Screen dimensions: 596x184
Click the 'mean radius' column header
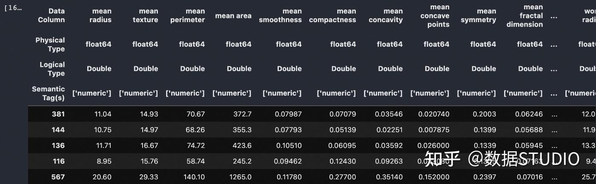(x=100, y=15)
